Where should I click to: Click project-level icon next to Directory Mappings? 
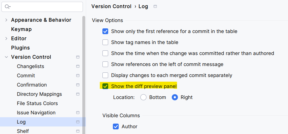78,94
